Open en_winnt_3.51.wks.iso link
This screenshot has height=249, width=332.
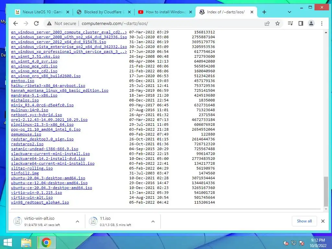coord(35,56)
